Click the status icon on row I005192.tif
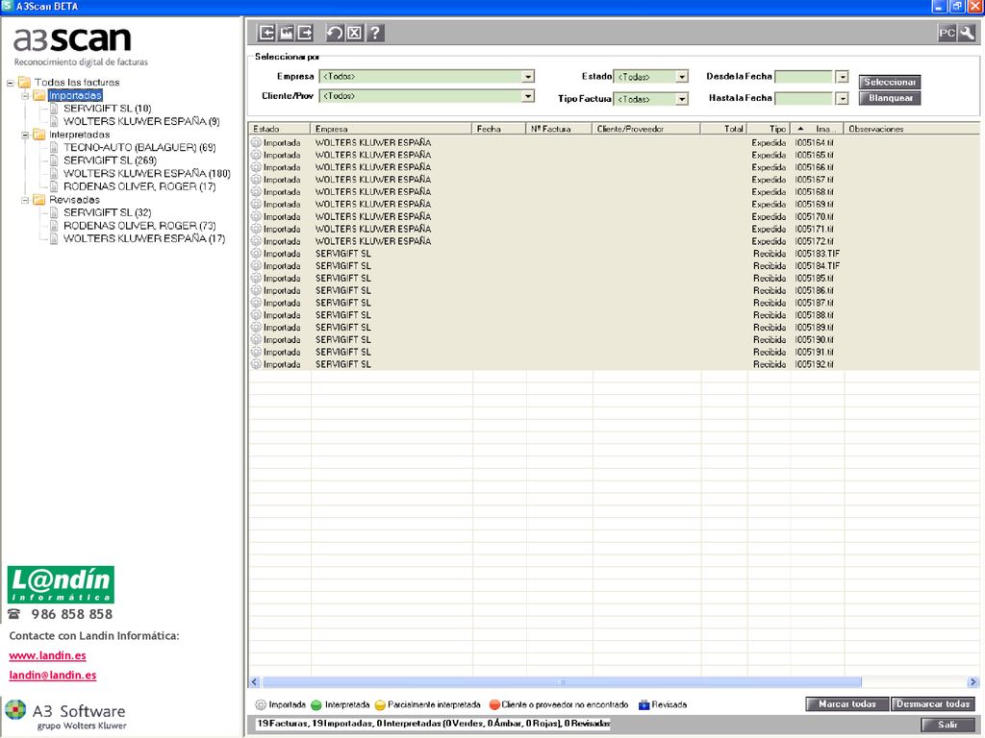985x738 pixels. [x=256, y=364]
